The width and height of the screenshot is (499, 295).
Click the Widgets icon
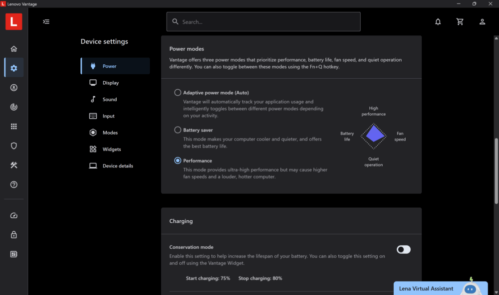(93, 149)
